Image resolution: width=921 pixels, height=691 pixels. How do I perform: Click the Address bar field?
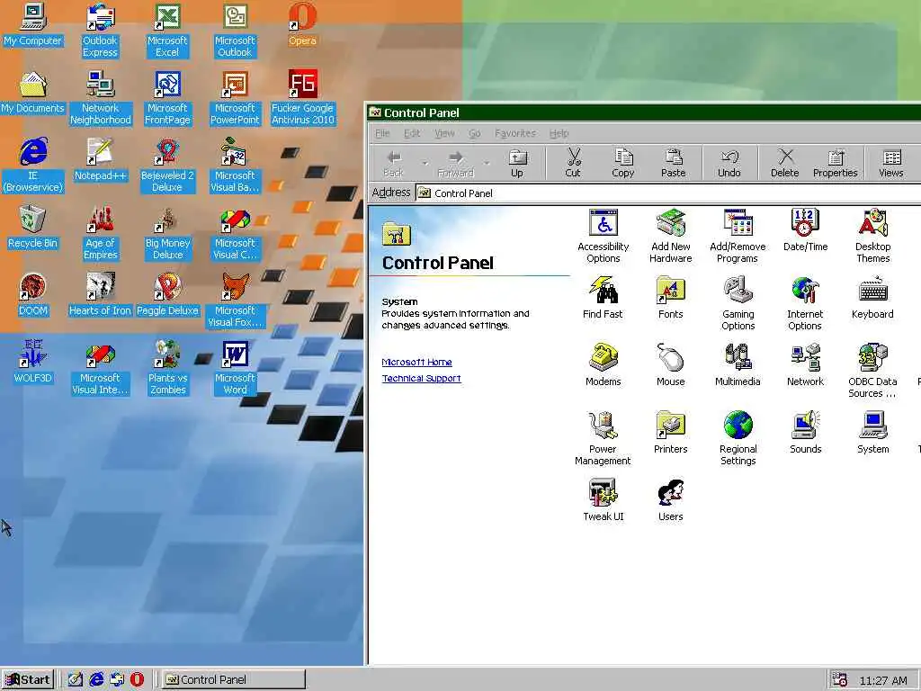click(668, 193)
